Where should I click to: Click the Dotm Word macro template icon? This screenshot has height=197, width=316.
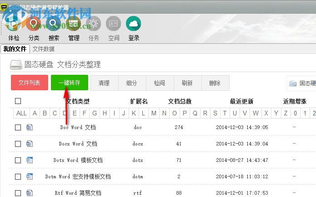point(30,176)
